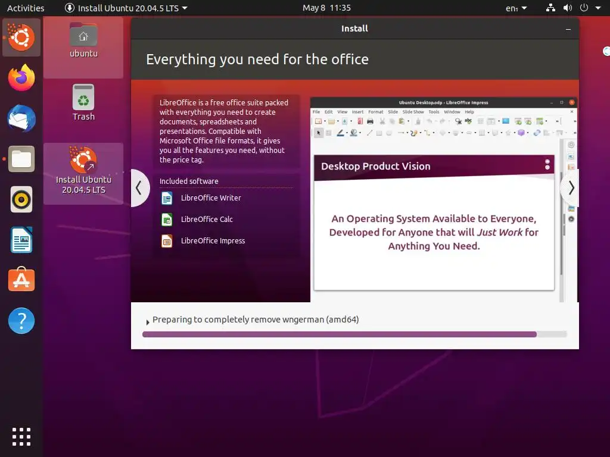Launch Thunderbird Mail from the dock
610x457 pixels.
coord(21,118)
